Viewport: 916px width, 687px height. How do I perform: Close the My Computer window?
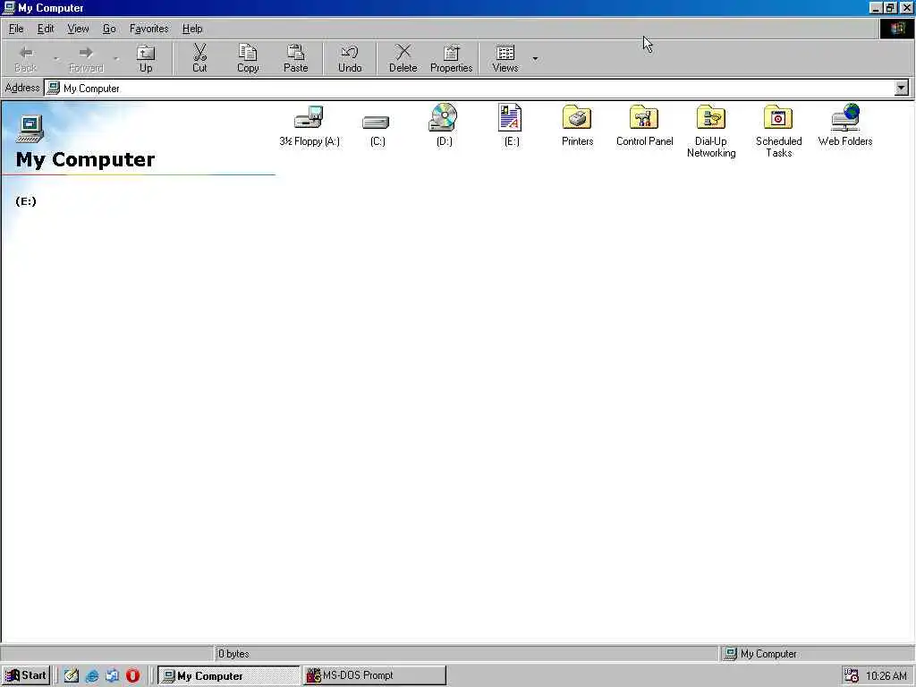point(906,7)
